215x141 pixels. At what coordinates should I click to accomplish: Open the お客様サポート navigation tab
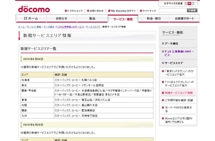[x=184, y=18]
